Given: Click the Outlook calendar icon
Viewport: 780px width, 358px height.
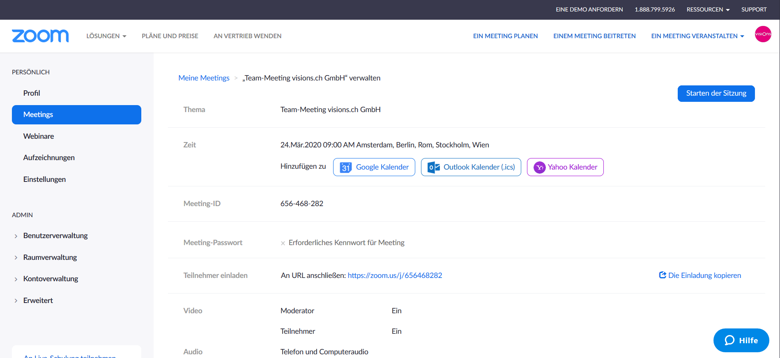Looking at the screenshot, I should tap(433, 167).
